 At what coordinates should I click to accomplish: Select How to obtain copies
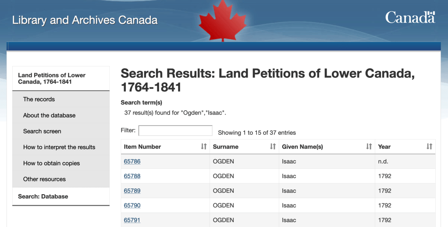51,163
